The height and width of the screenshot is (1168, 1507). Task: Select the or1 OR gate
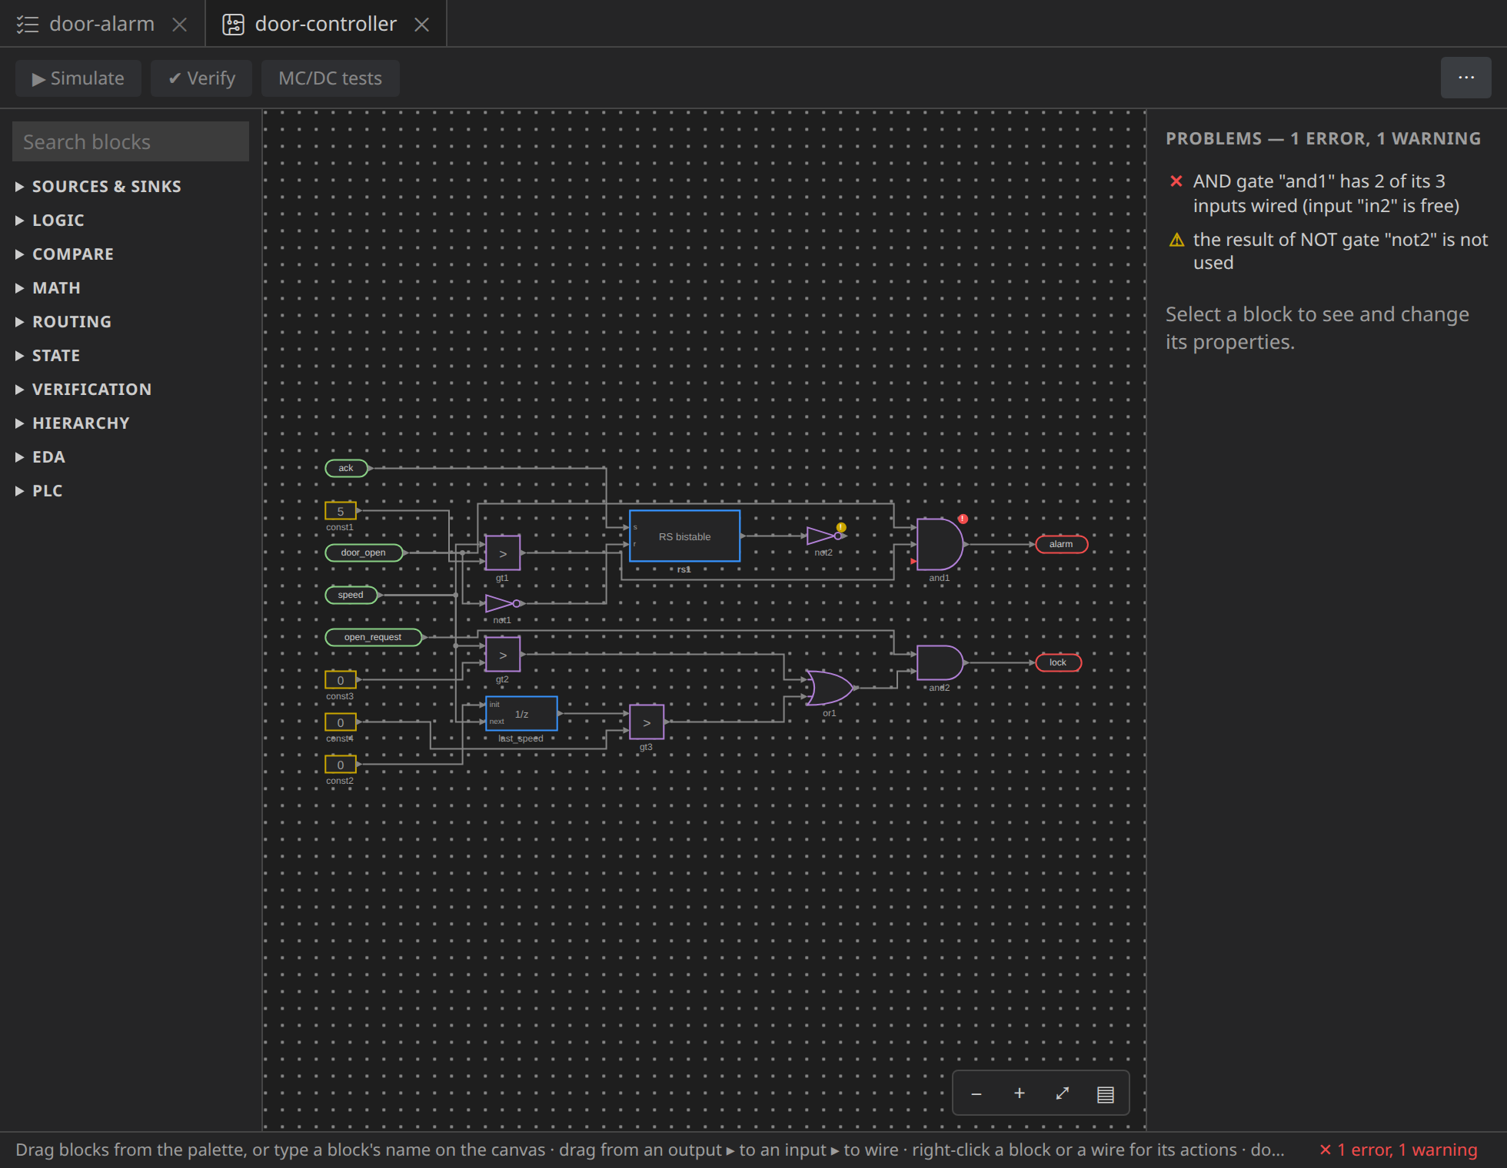[829, 688]
